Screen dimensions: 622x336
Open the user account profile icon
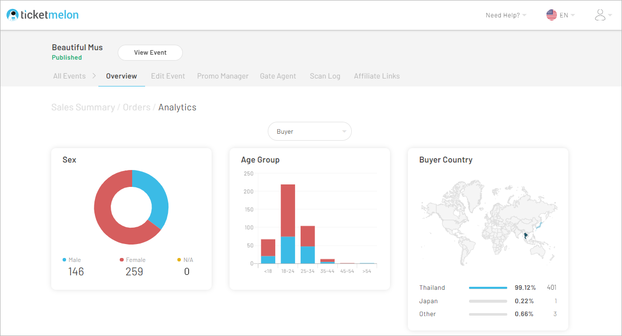coord(600,15)
